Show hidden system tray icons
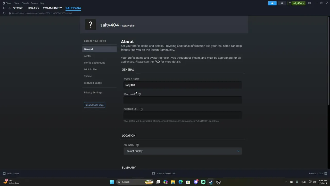Image resolution: width=330 pixels, height=186 pixels. point(286,182)
